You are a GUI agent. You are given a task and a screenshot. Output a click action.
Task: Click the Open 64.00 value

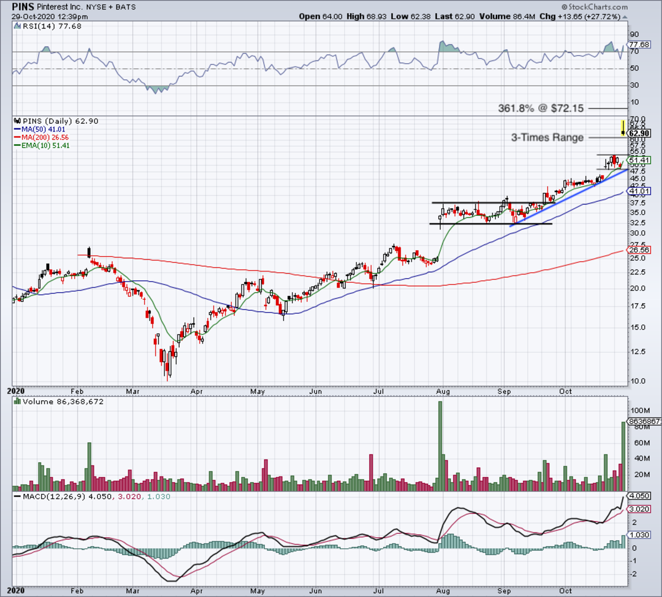[321, 17]
